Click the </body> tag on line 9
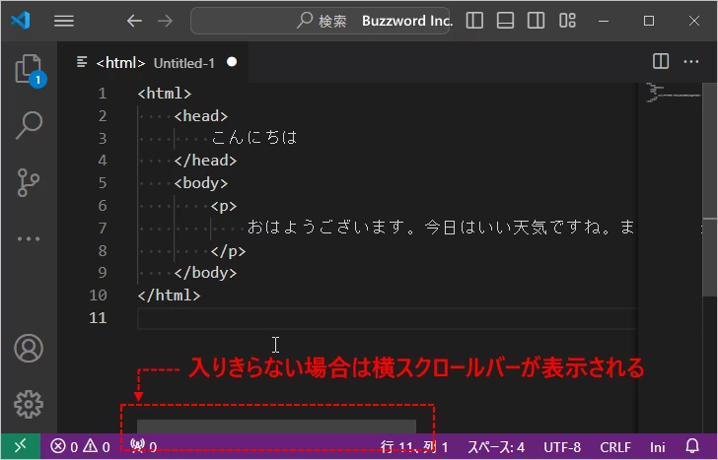The height and width of the screenshot is (460, 718). point(205,273)
